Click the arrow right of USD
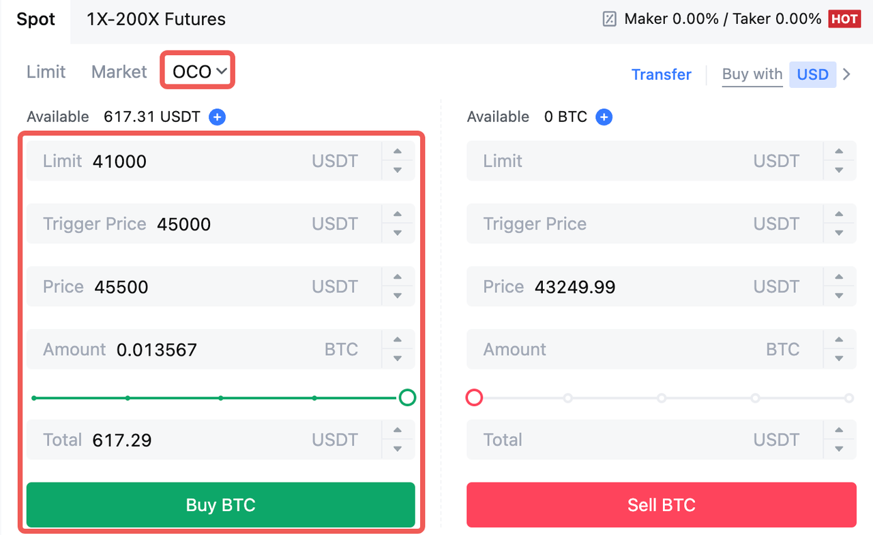Screen dimensions: 873x535 click(x=847, y=74)
